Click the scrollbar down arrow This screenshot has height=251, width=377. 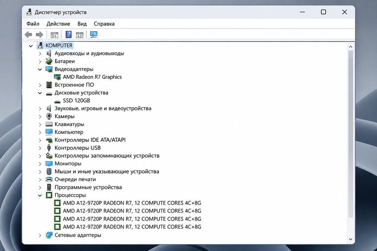[x=351, y=239]
